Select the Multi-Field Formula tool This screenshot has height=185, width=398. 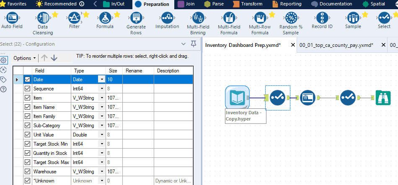pyautogui.click(x=229, y=18)
